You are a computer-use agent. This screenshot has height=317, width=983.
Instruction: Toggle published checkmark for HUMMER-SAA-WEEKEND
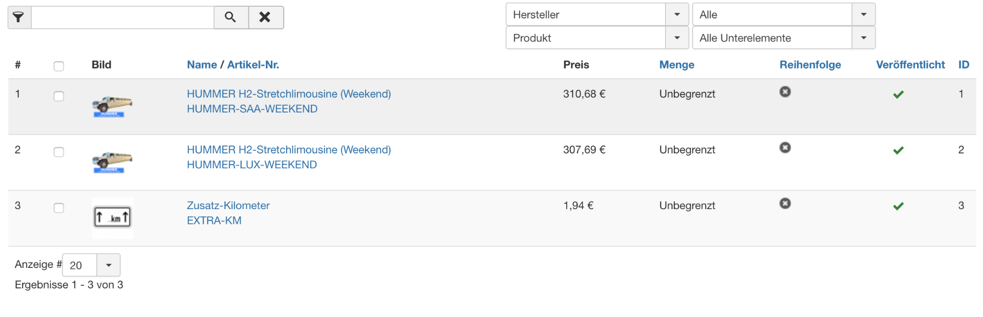[x=898, y=95]
